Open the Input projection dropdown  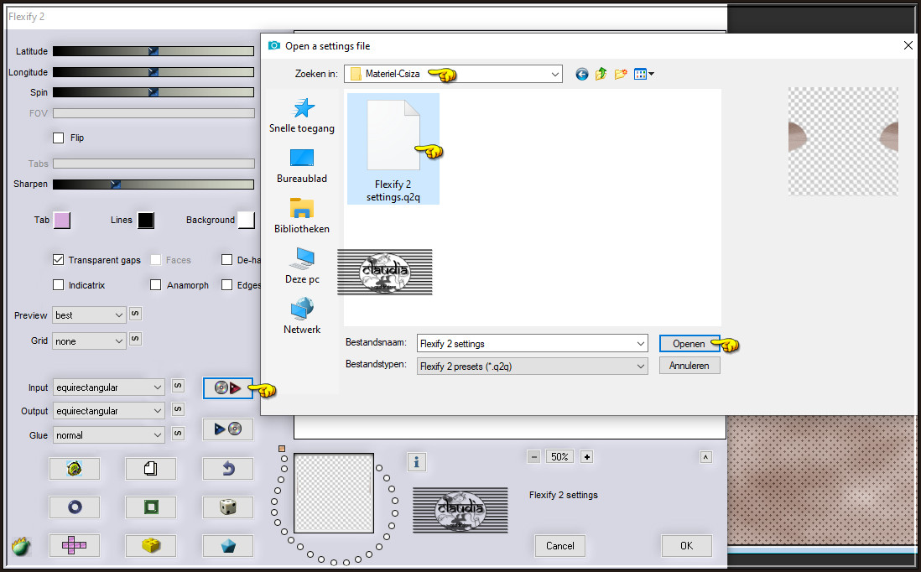tap(109, 387)
